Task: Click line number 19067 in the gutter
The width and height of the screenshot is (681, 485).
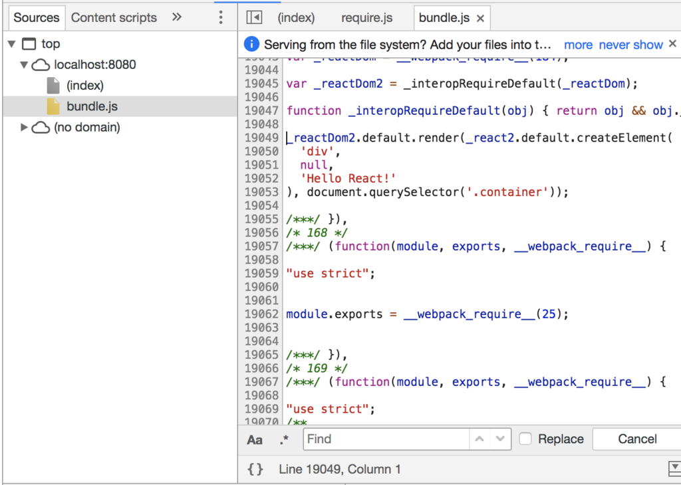Action: tap(261, 381)
